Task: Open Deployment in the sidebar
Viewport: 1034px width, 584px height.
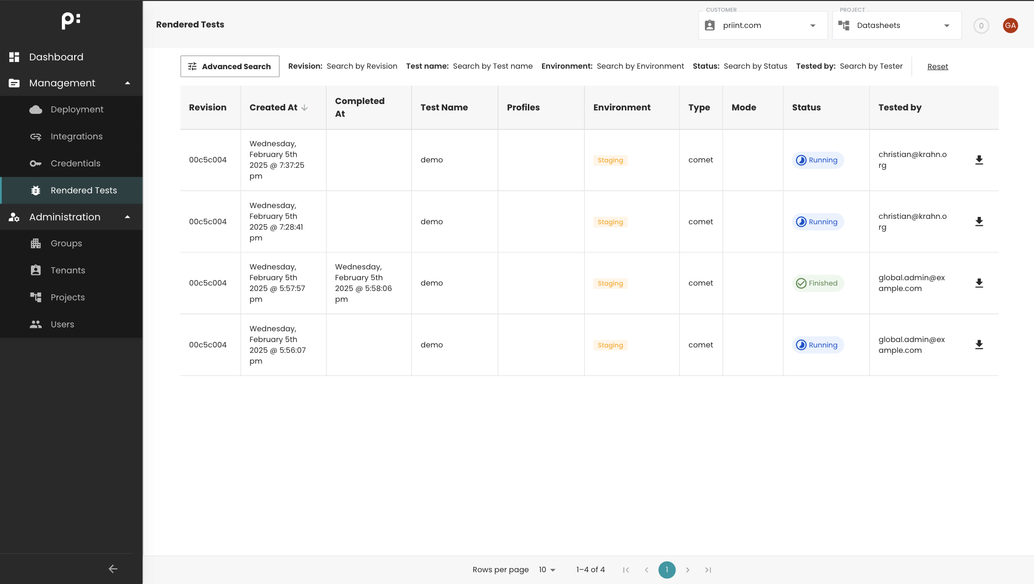Action: tap(77, 109)
